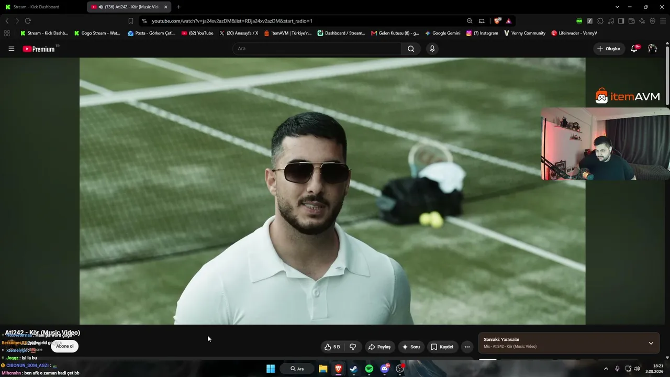Go forward with the browser forward arrow
Screen dimensions: 670x377
tap(17, 21)
